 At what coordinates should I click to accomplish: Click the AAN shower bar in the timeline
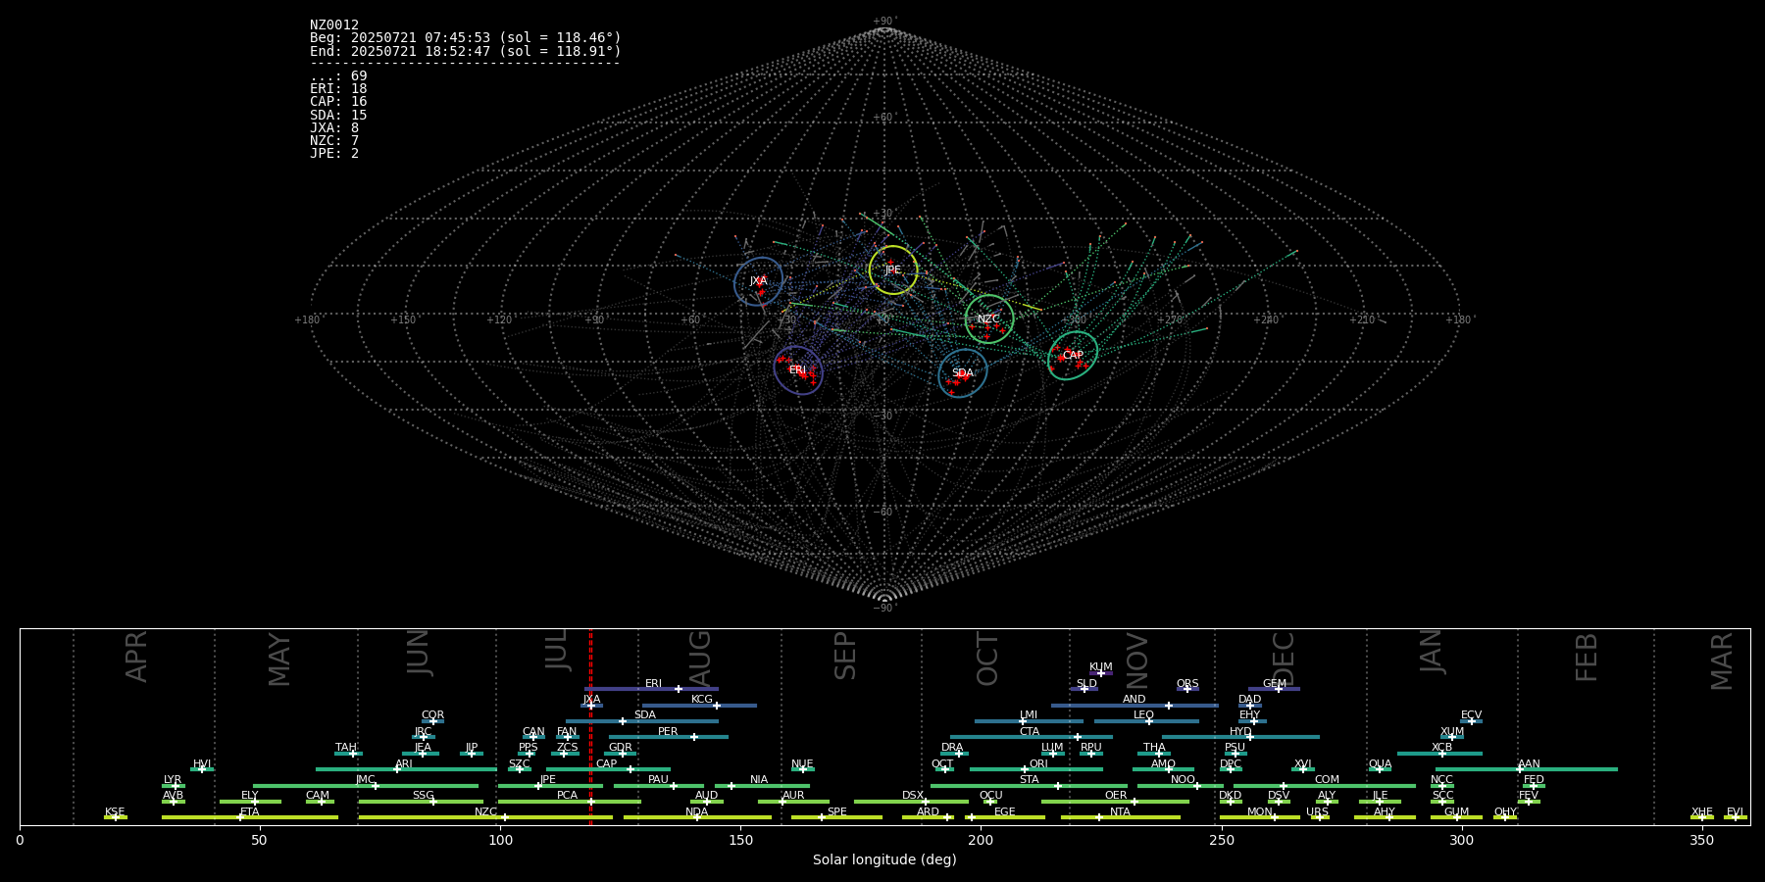click(x=1527, y=769)
